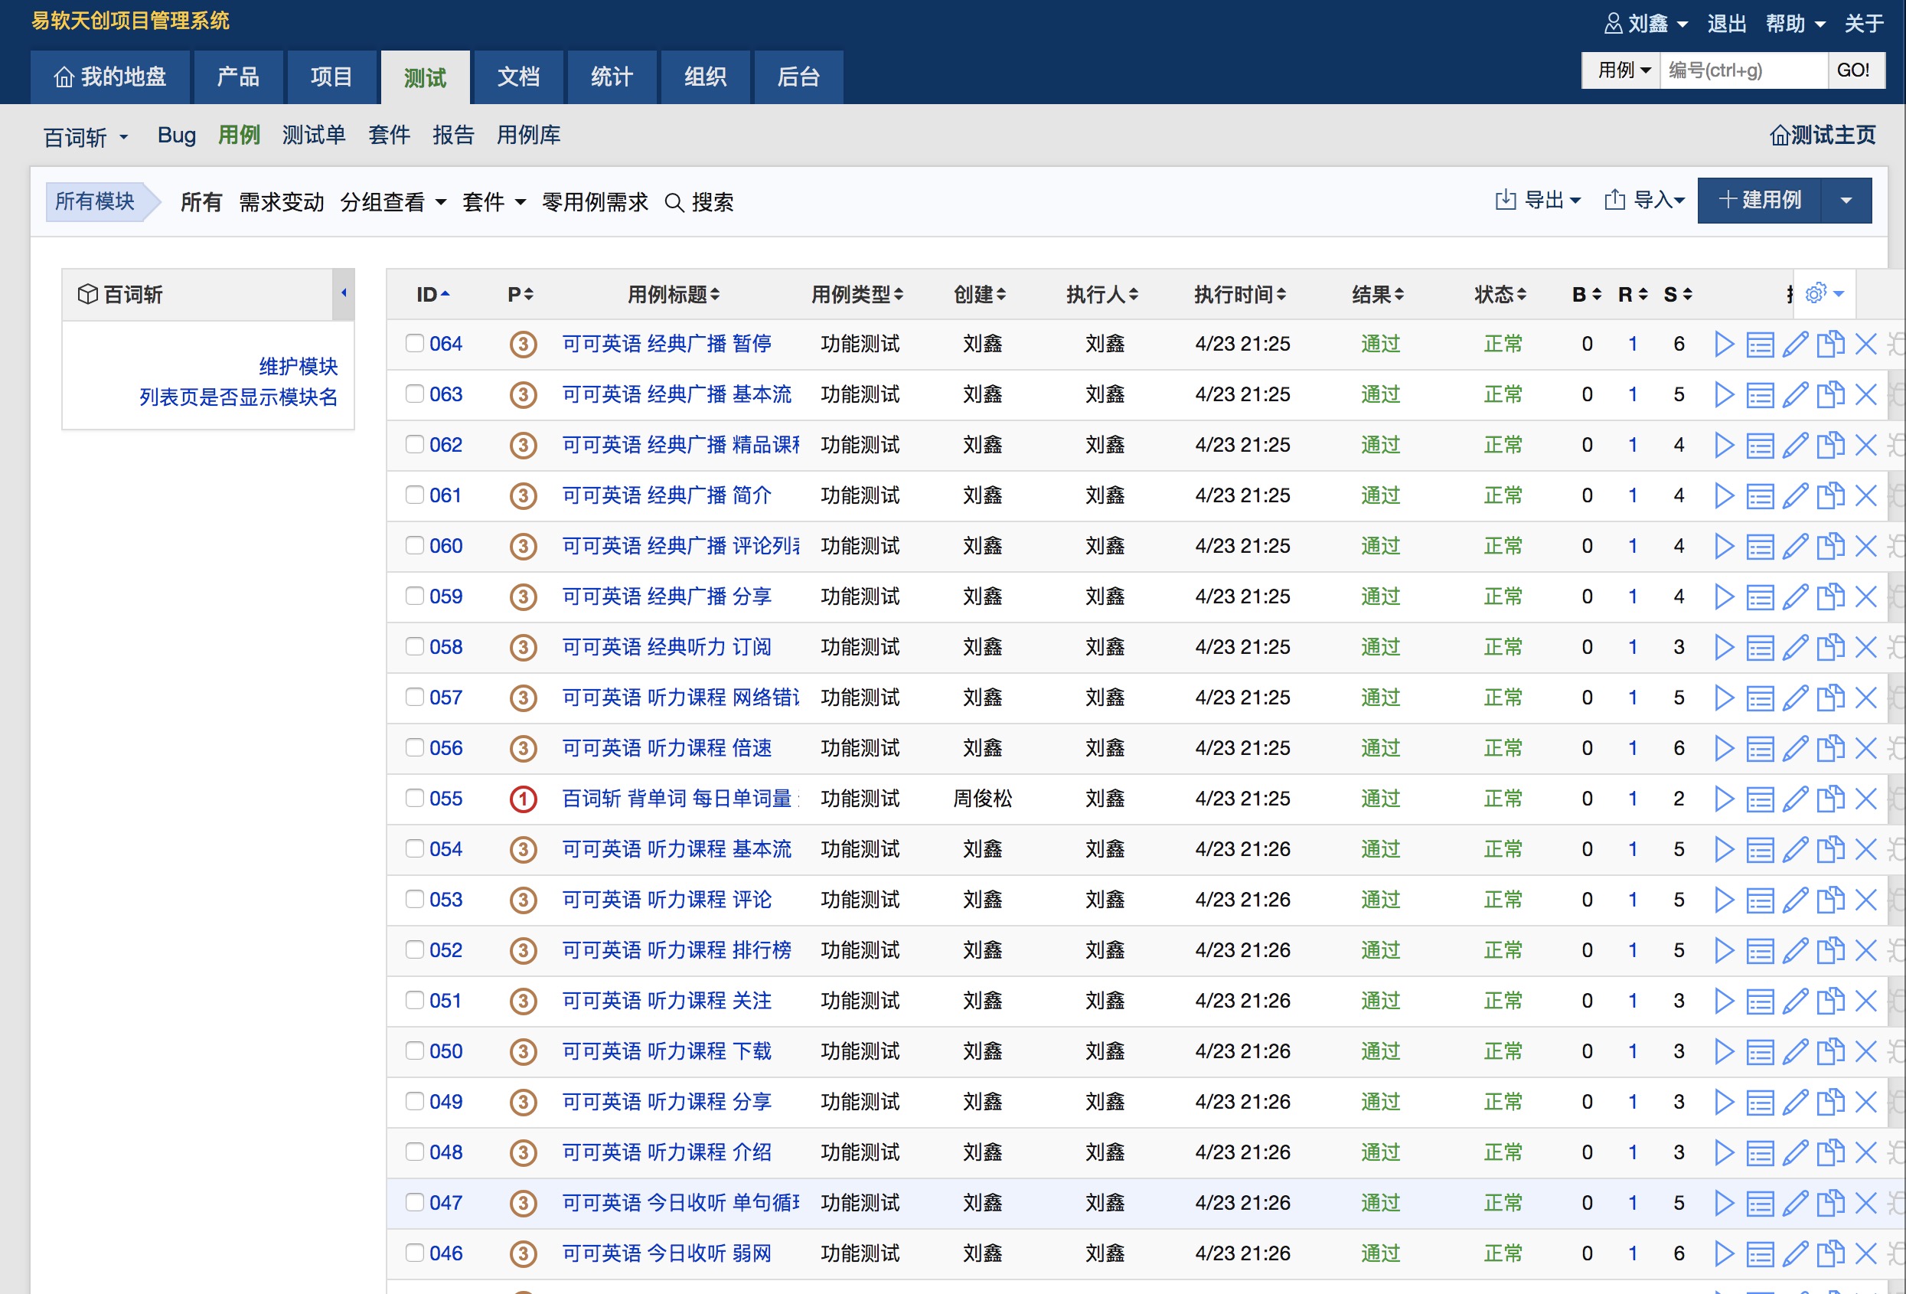The height and width of the screenshot is (1294, 1906).
Task: Run test case 064 with play icon
Action: tap(1724, 344)
